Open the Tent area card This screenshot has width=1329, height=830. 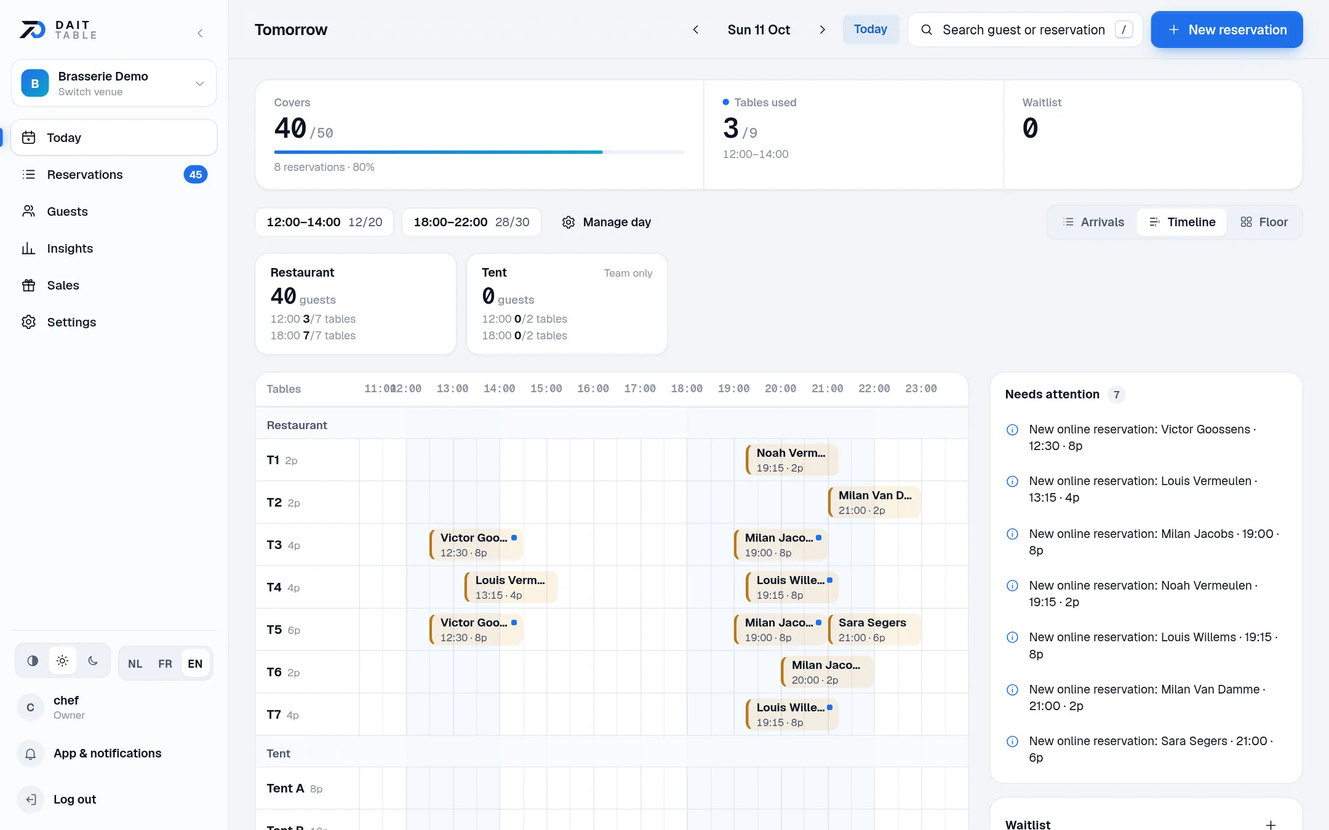(x=567, y=304)
